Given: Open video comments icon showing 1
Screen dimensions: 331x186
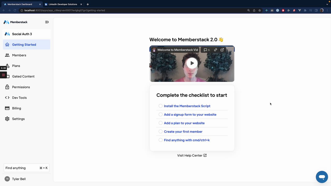Looking at the screenshot, I should tap(207, 50).
